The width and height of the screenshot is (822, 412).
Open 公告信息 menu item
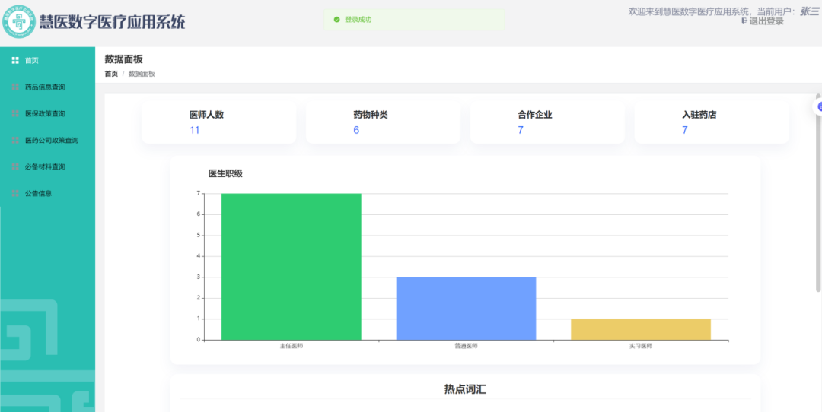pyautogui.click(x=48, y=193)
